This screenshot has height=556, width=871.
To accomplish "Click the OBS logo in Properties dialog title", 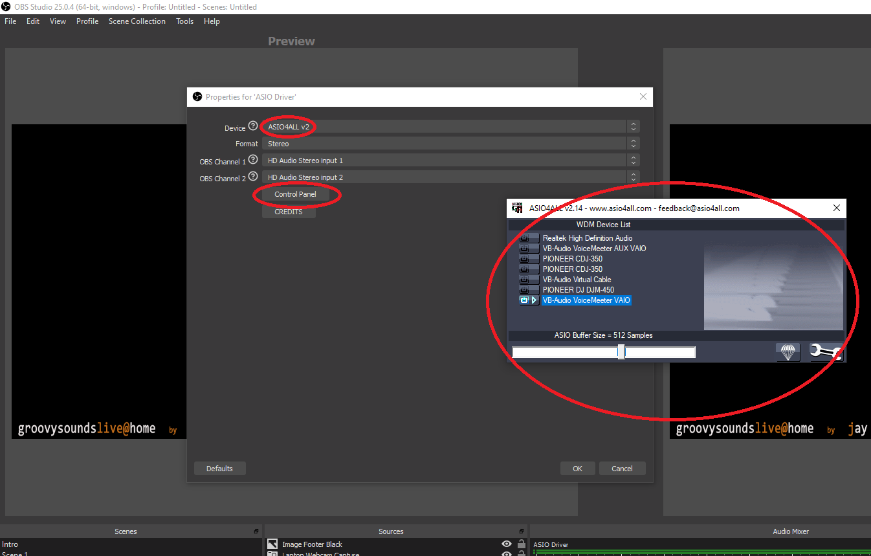I will [x=197, y=96].
